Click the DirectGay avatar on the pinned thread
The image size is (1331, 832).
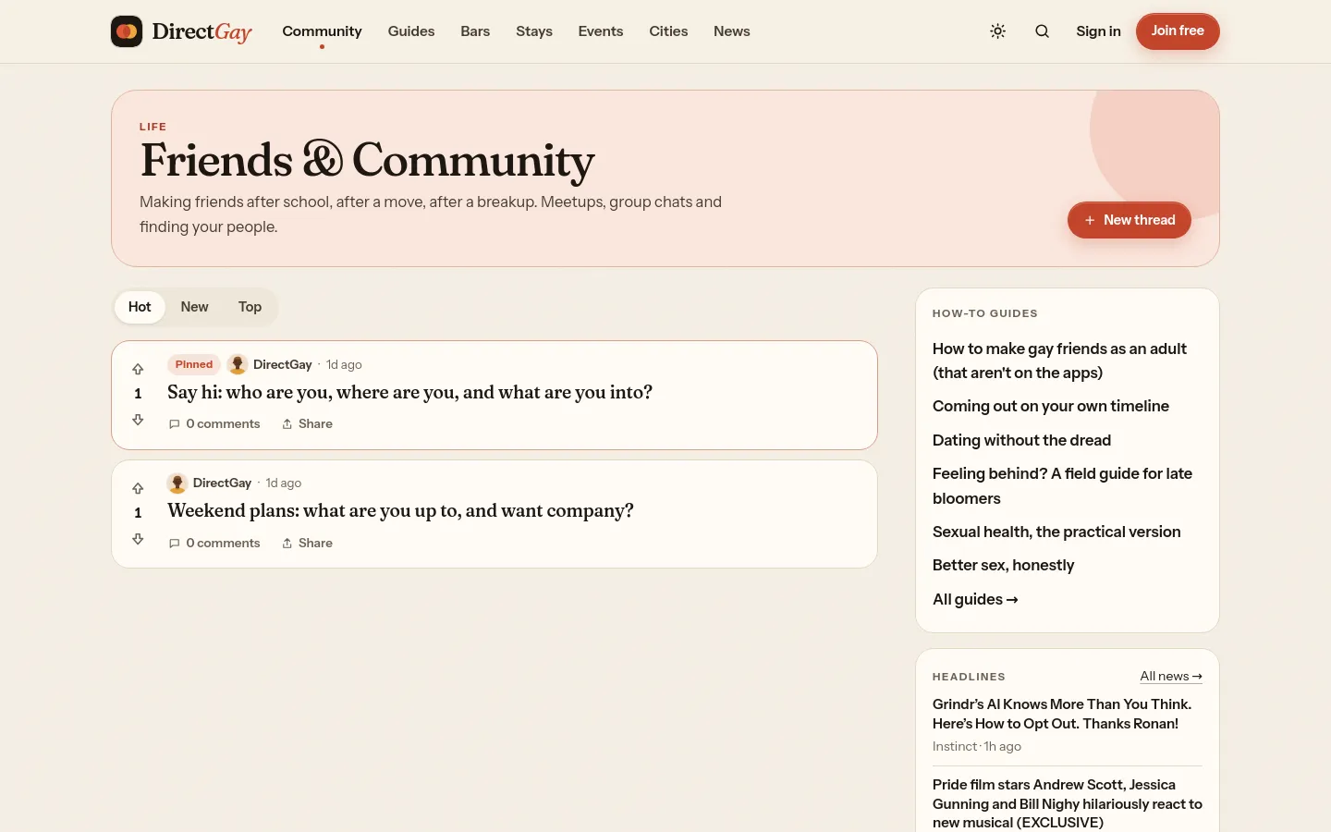(x=238, y=364)
